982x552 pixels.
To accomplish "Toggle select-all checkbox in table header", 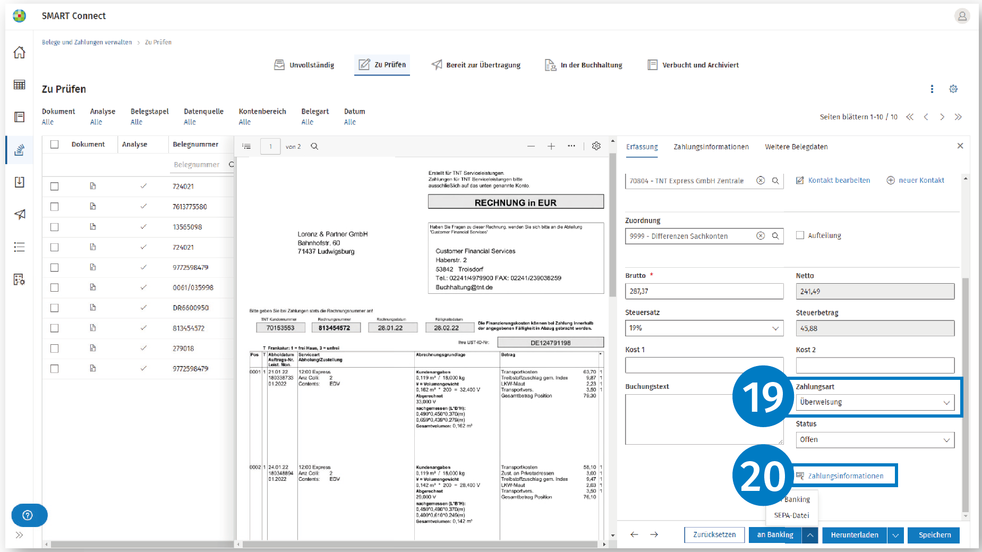I will pyautogui.click(x=54, y=144).
